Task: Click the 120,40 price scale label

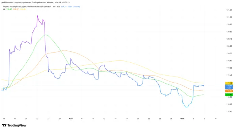Action: pos(229,39)
